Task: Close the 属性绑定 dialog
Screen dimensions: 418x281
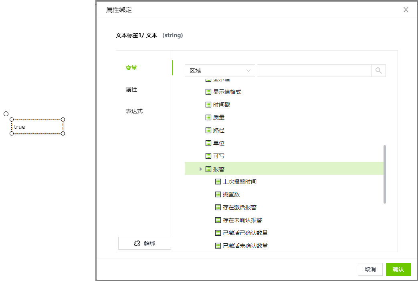Action: [406, 10]
